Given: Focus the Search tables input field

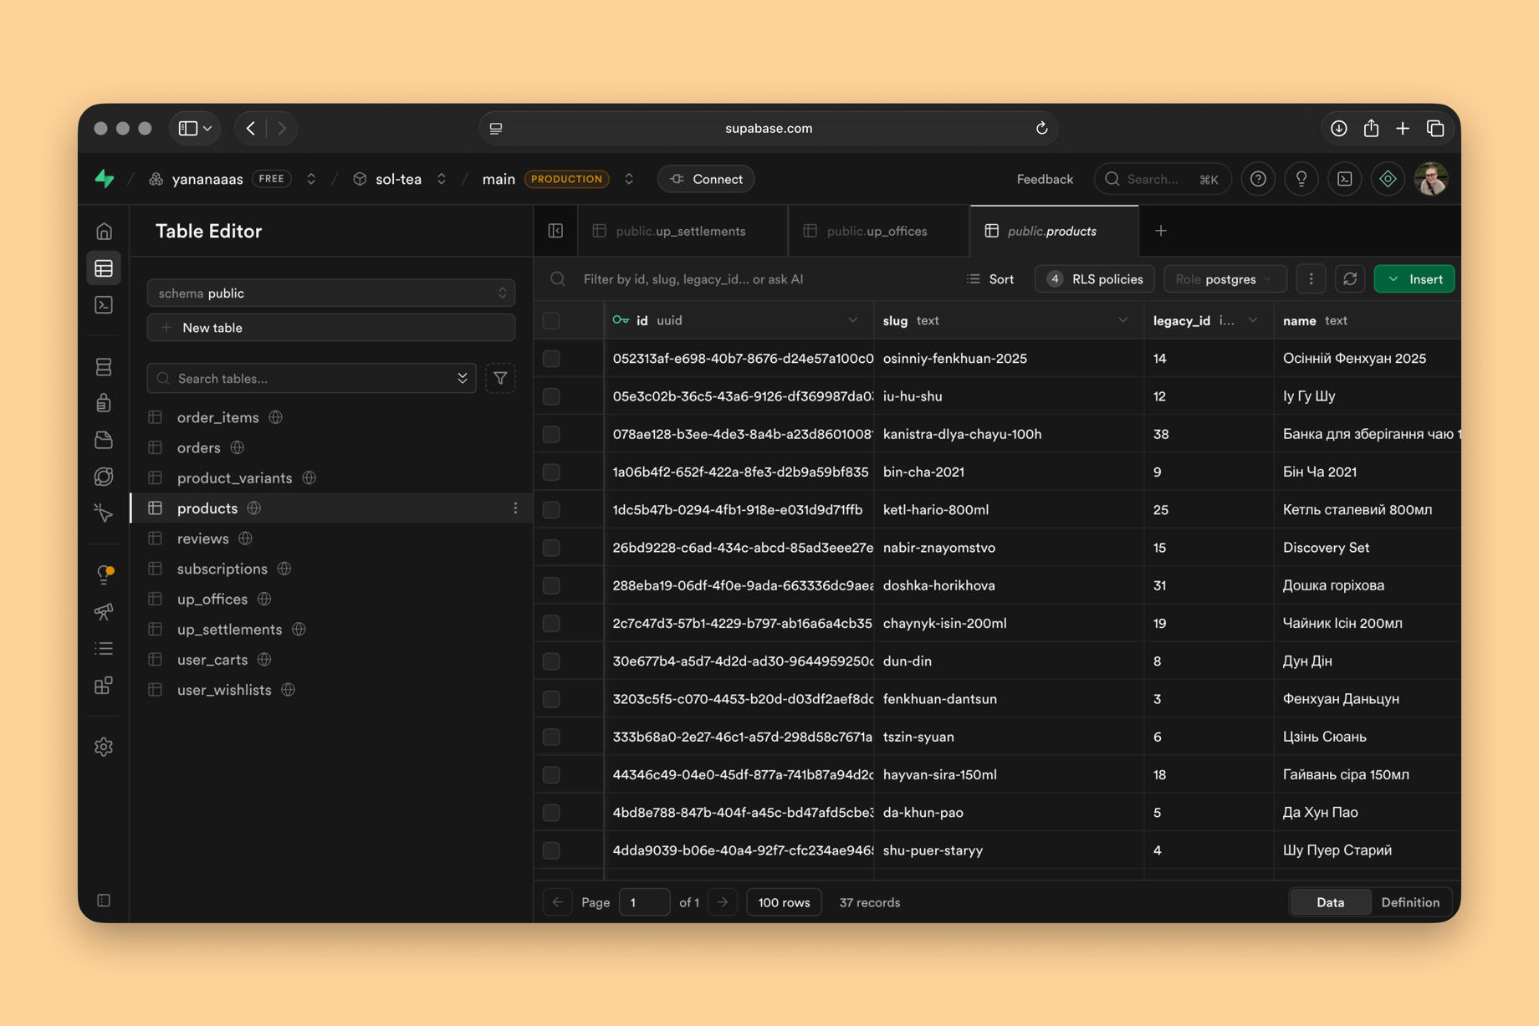Looking at the screenshot, I should coord(311,379).
